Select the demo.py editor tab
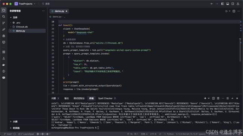The width and height of the screenshot is (243, 136). click(59, 11)
